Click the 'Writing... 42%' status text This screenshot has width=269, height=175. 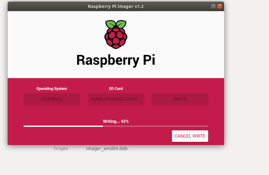(116, 121)
